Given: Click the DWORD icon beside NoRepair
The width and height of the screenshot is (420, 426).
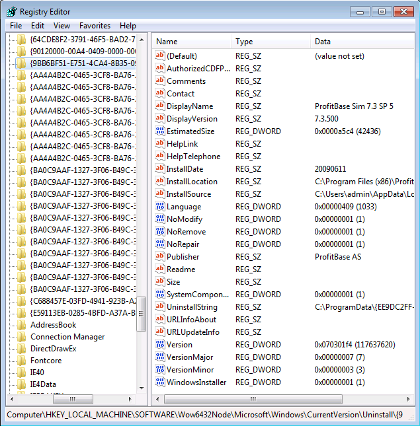Looking at the screenshot, I should pyautogui.click(x=160, y=244).
